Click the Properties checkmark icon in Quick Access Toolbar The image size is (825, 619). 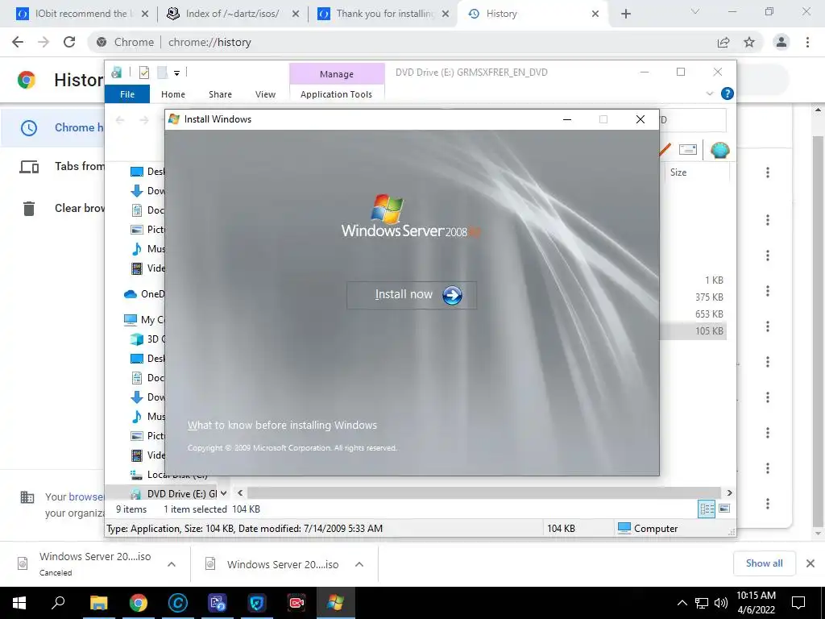143,73
